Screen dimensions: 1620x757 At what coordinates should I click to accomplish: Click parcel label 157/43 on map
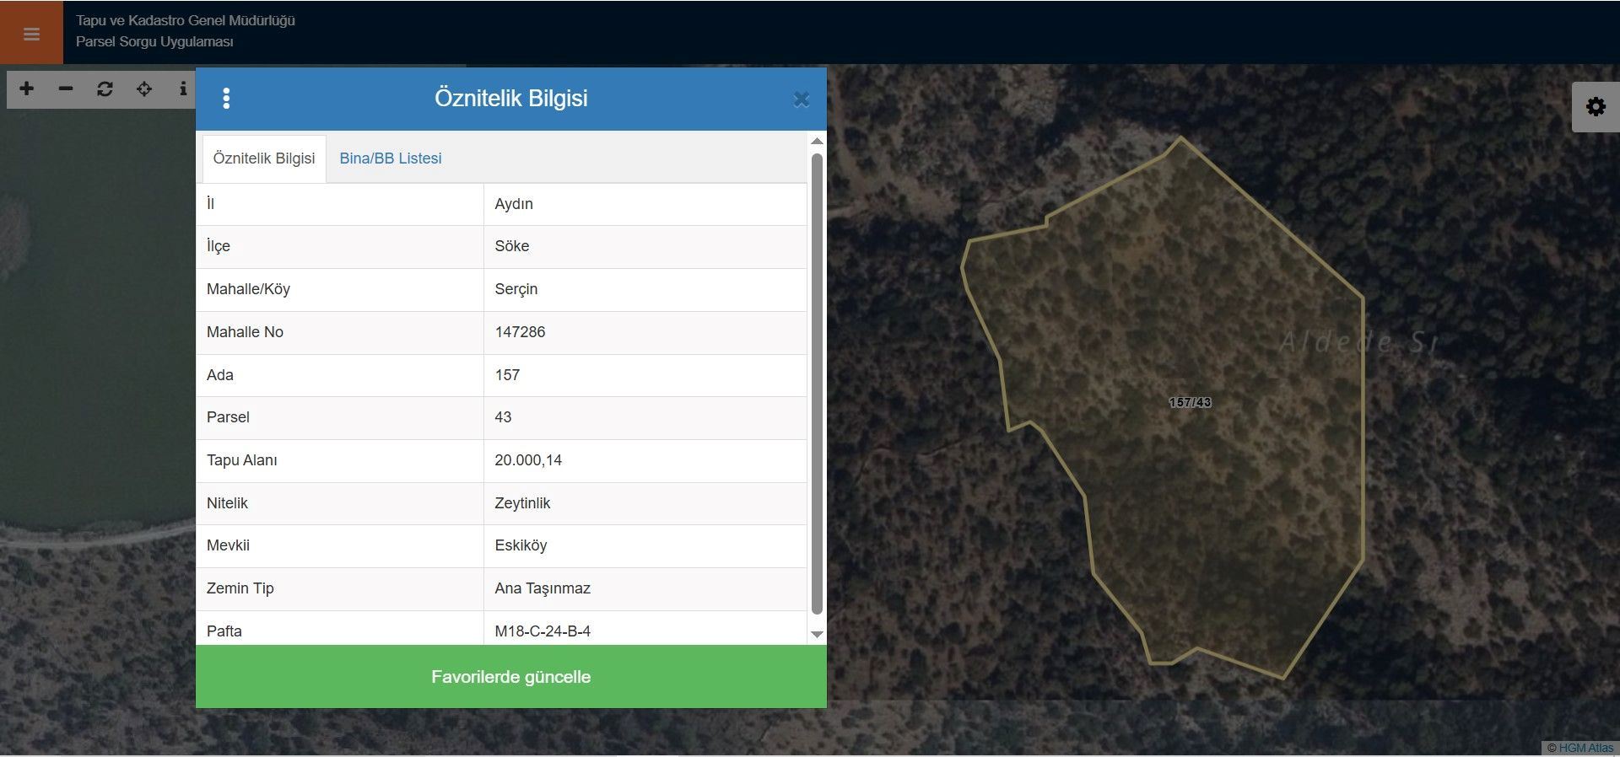(x=1191, y=402)
